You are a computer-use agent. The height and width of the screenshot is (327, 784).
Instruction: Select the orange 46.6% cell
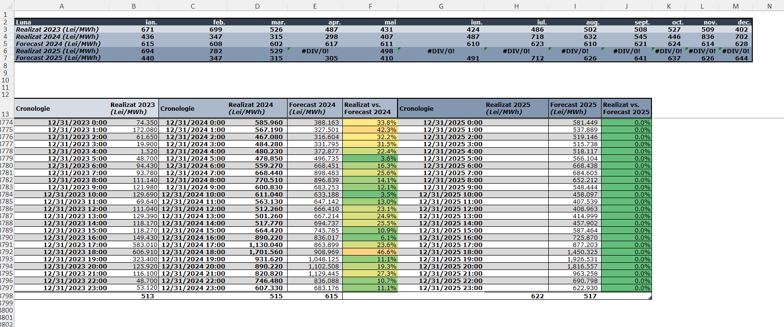pyautogui.click(x=370, y=252)
